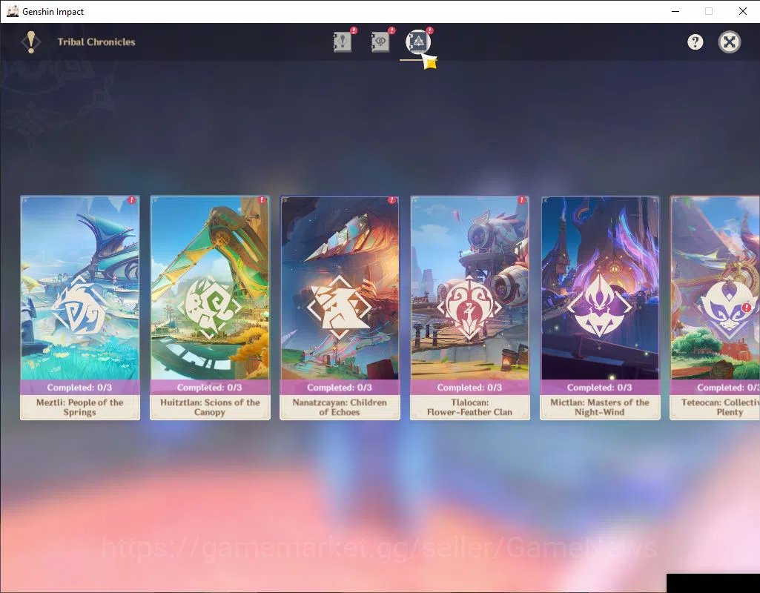Screen dimensions: 760x593
Task: Close the Tribal Chronicles menu
Action: tap(730, 42)
